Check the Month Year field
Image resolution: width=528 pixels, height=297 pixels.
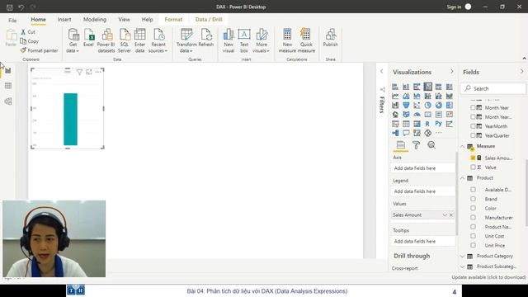[x=473, y=108]
